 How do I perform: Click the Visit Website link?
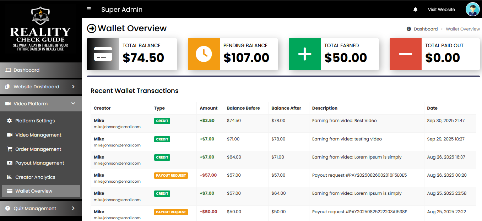click(441, 10)
